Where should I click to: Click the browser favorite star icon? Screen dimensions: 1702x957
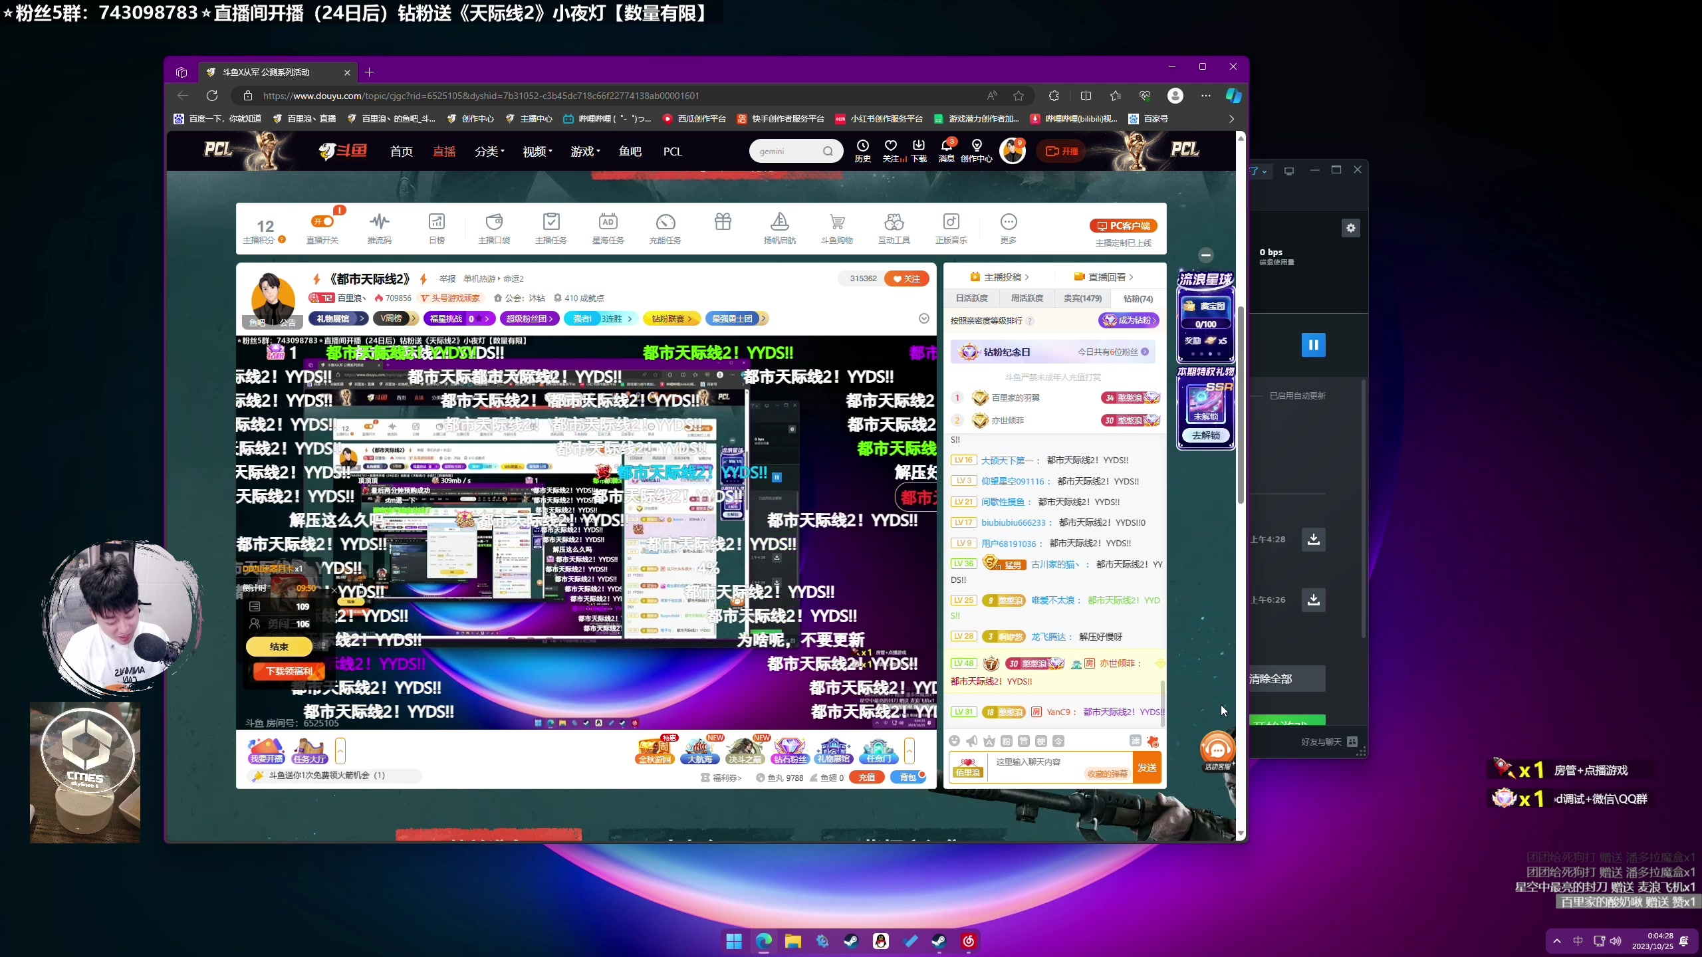[x=1019, y=96]
